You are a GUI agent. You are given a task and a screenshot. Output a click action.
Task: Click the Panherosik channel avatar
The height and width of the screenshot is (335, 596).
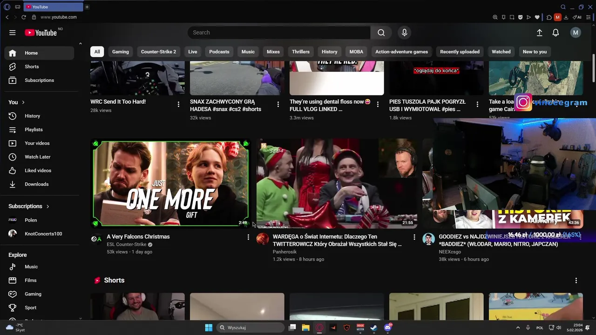(x=263, y=239)
